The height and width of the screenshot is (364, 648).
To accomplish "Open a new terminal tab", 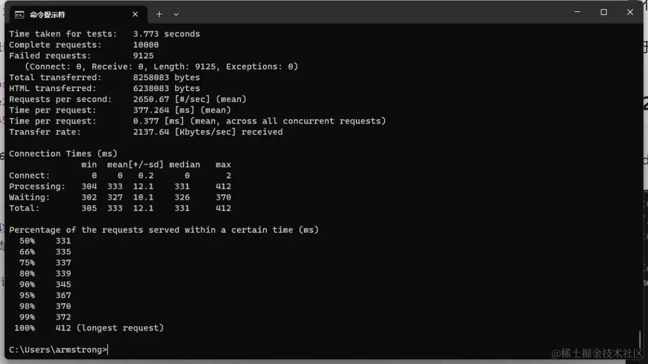I will [x=159, y=14].
